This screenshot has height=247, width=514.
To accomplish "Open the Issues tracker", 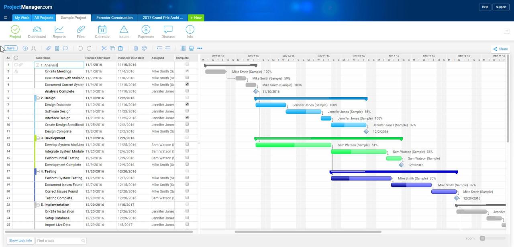I will (124, 32).
